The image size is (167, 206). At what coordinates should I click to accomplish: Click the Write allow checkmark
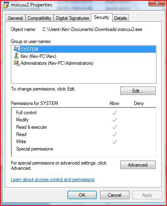click(x=115, y=142)
